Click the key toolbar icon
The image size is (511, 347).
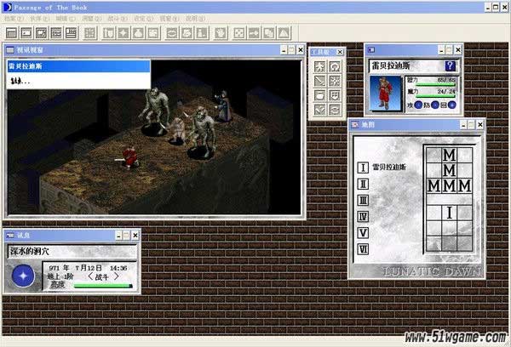(254, 33)
